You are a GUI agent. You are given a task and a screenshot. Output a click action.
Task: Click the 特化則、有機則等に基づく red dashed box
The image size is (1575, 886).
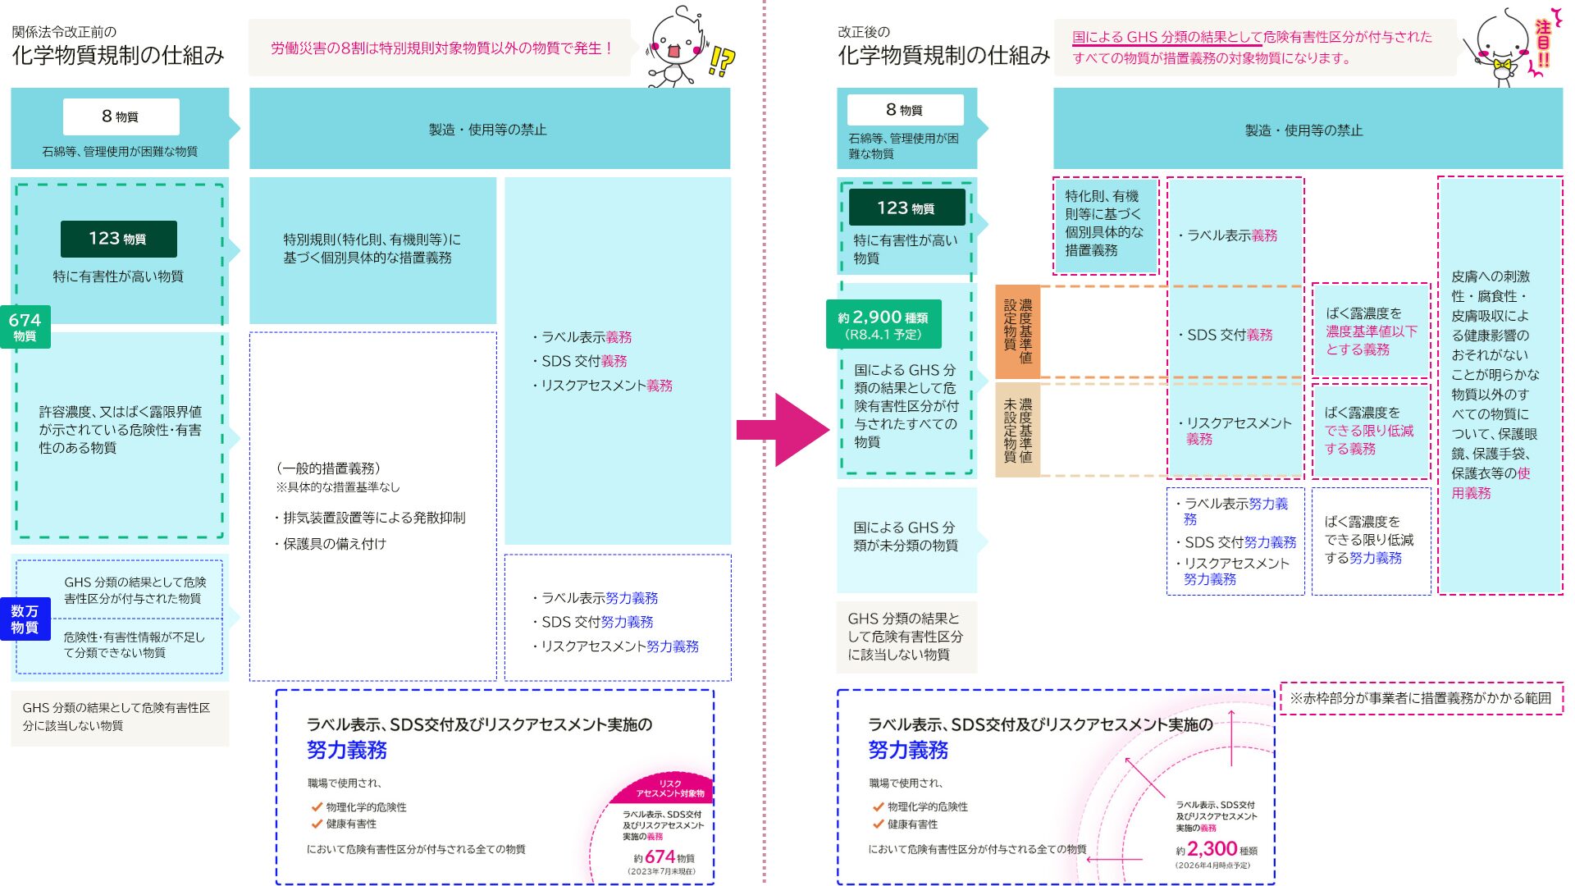pos(1105,224)
